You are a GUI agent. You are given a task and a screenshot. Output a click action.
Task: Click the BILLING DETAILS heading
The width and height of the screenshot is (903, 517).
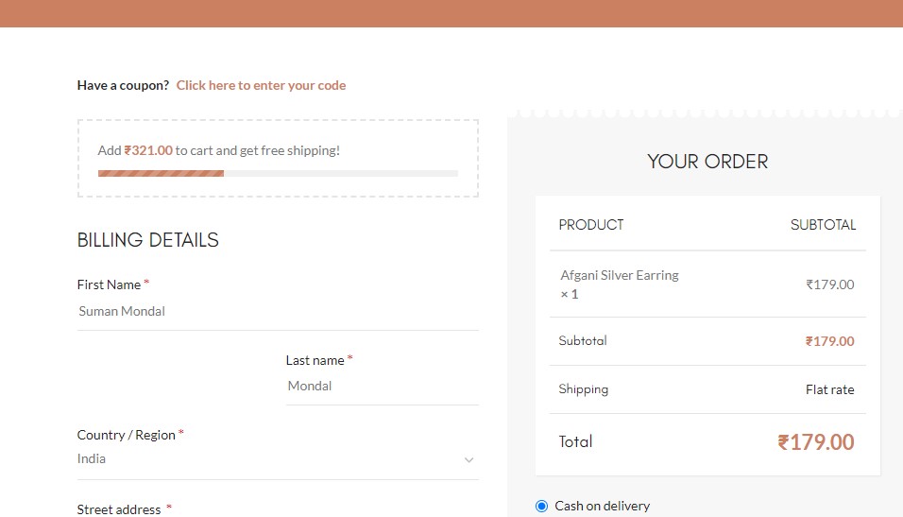(x=148, y=240)
